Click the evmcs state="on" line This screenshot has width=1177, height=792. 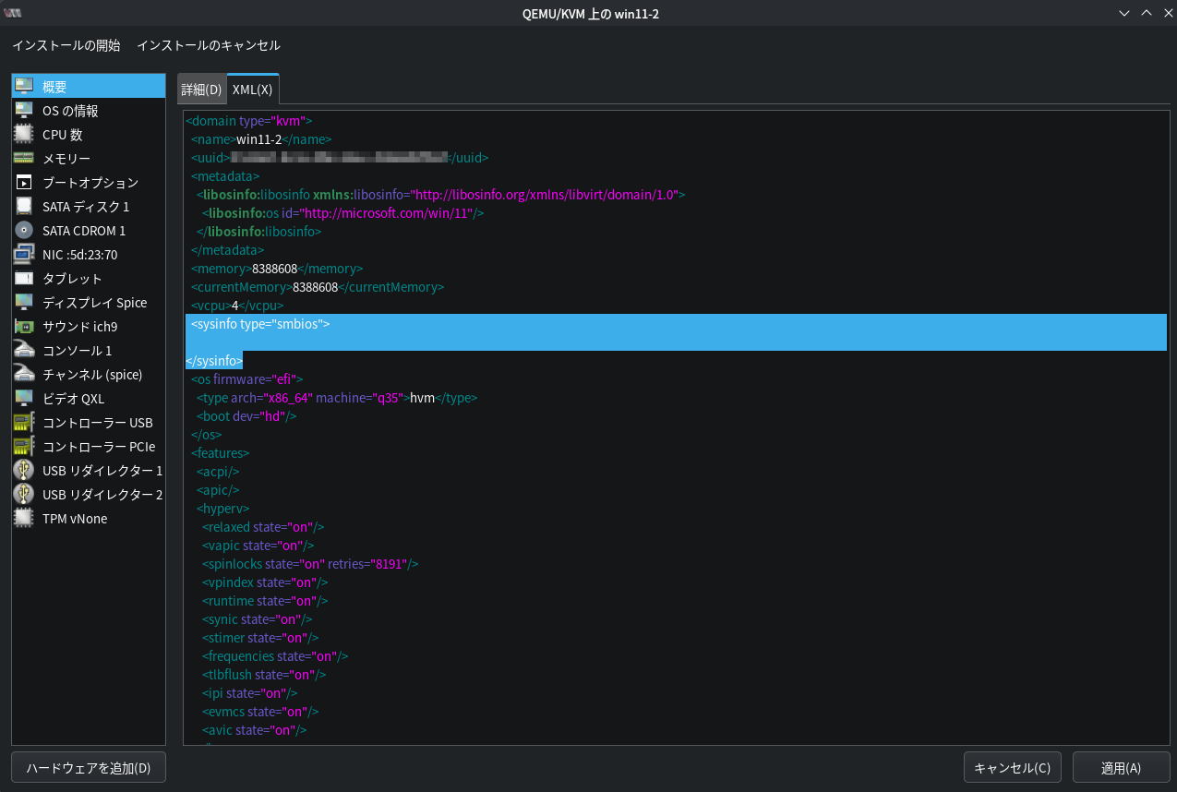pos(260,712)
